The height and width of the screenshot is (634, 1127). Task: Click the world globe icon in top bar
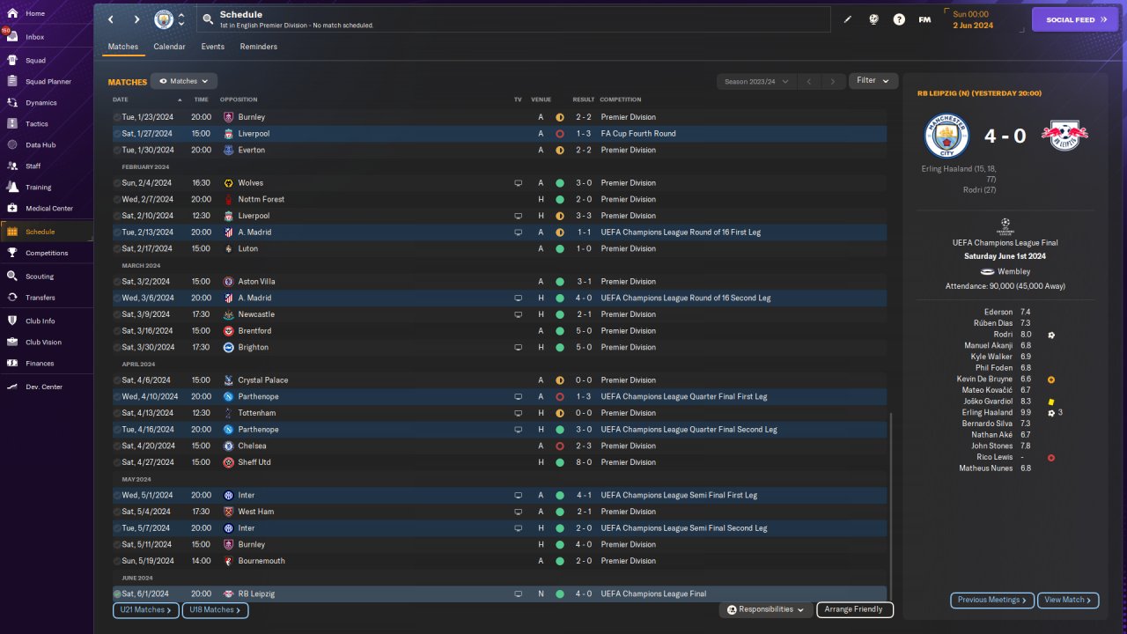(873, 19)
